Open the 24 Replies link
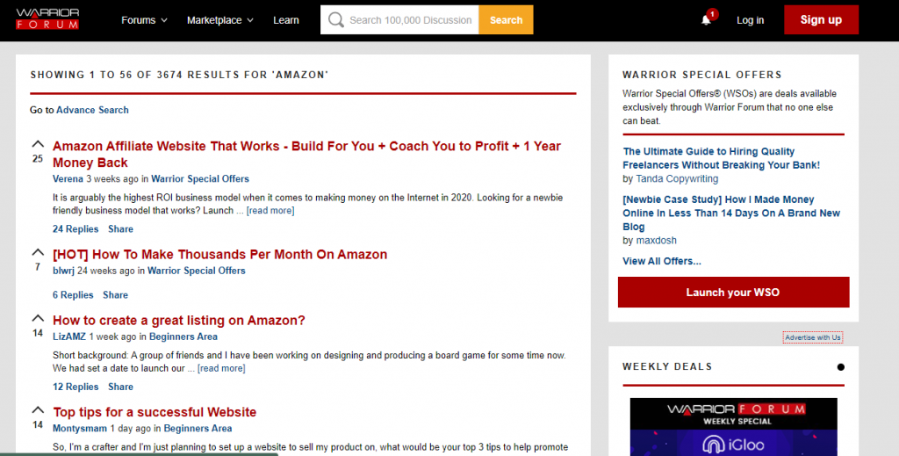This screenshot has width=899, height=456. click(76, 228)
